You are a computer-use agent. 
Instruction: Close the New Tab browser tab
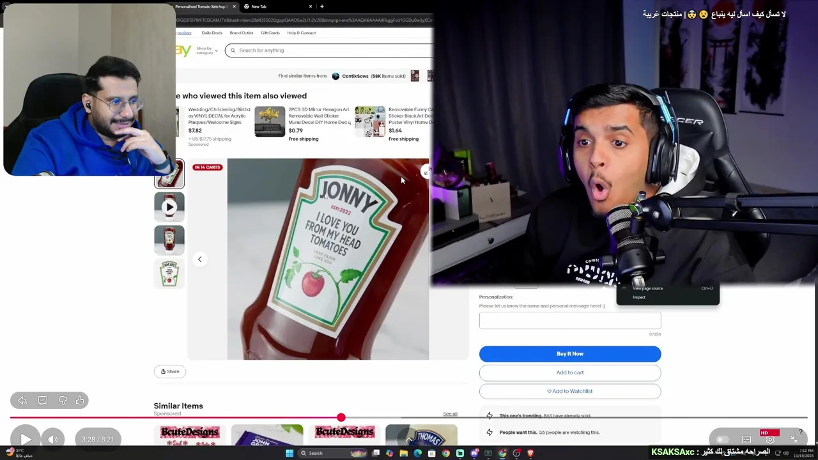tap(311, 6)
